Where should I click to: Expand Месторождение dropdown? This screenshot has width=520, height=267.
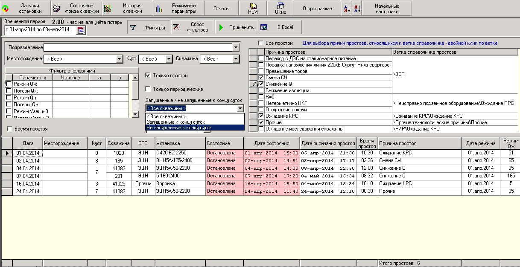pos(120,59)
